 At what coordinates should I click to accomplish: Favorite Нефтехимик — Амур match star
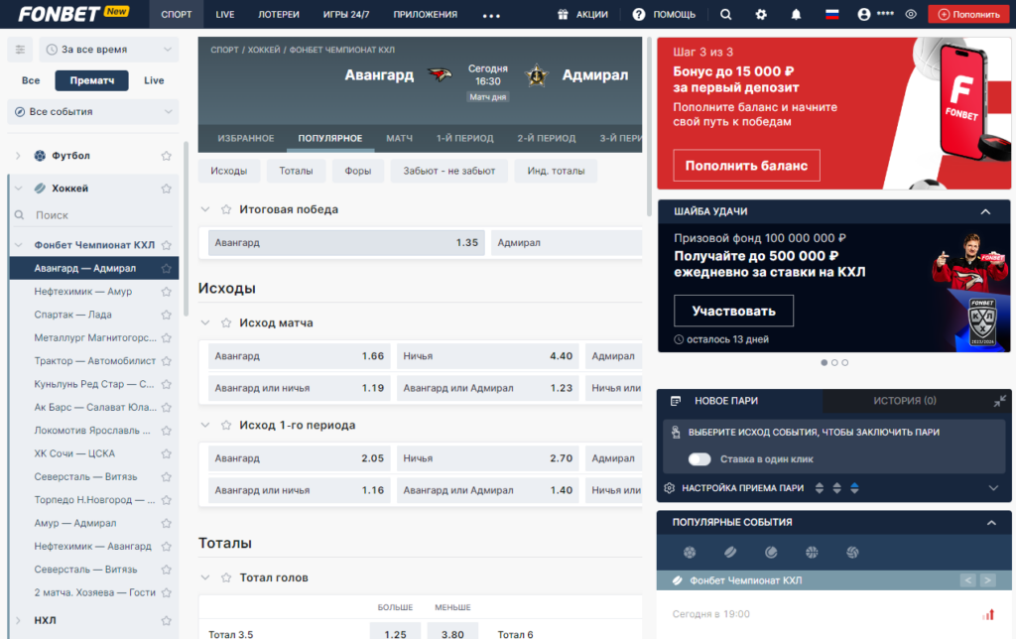click(x=167, y=292)
